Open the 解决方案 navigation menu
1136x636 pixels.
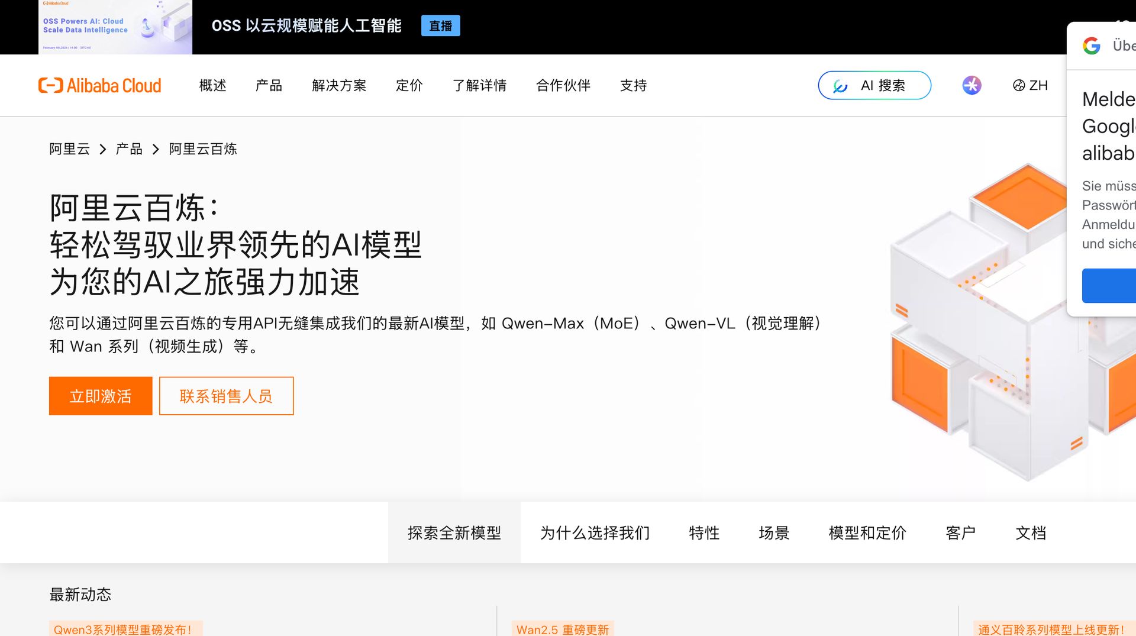click(339, 86)
